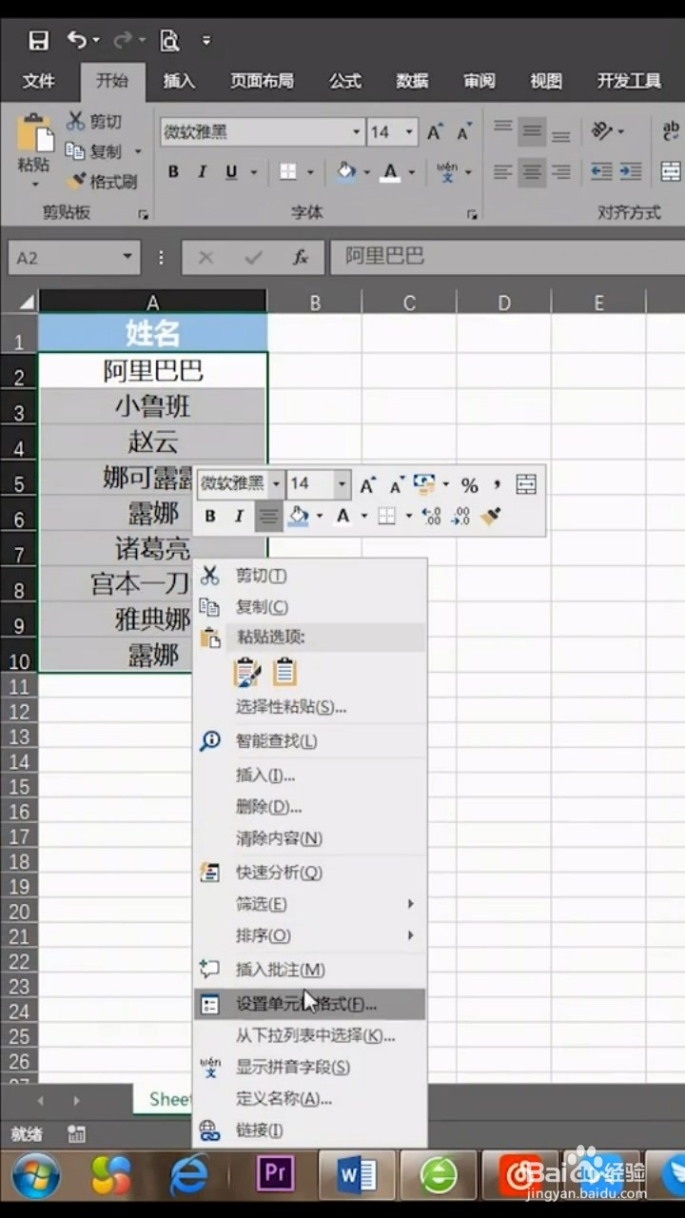Open Premiere Pro from the taskbar

tap(276, 1175)
